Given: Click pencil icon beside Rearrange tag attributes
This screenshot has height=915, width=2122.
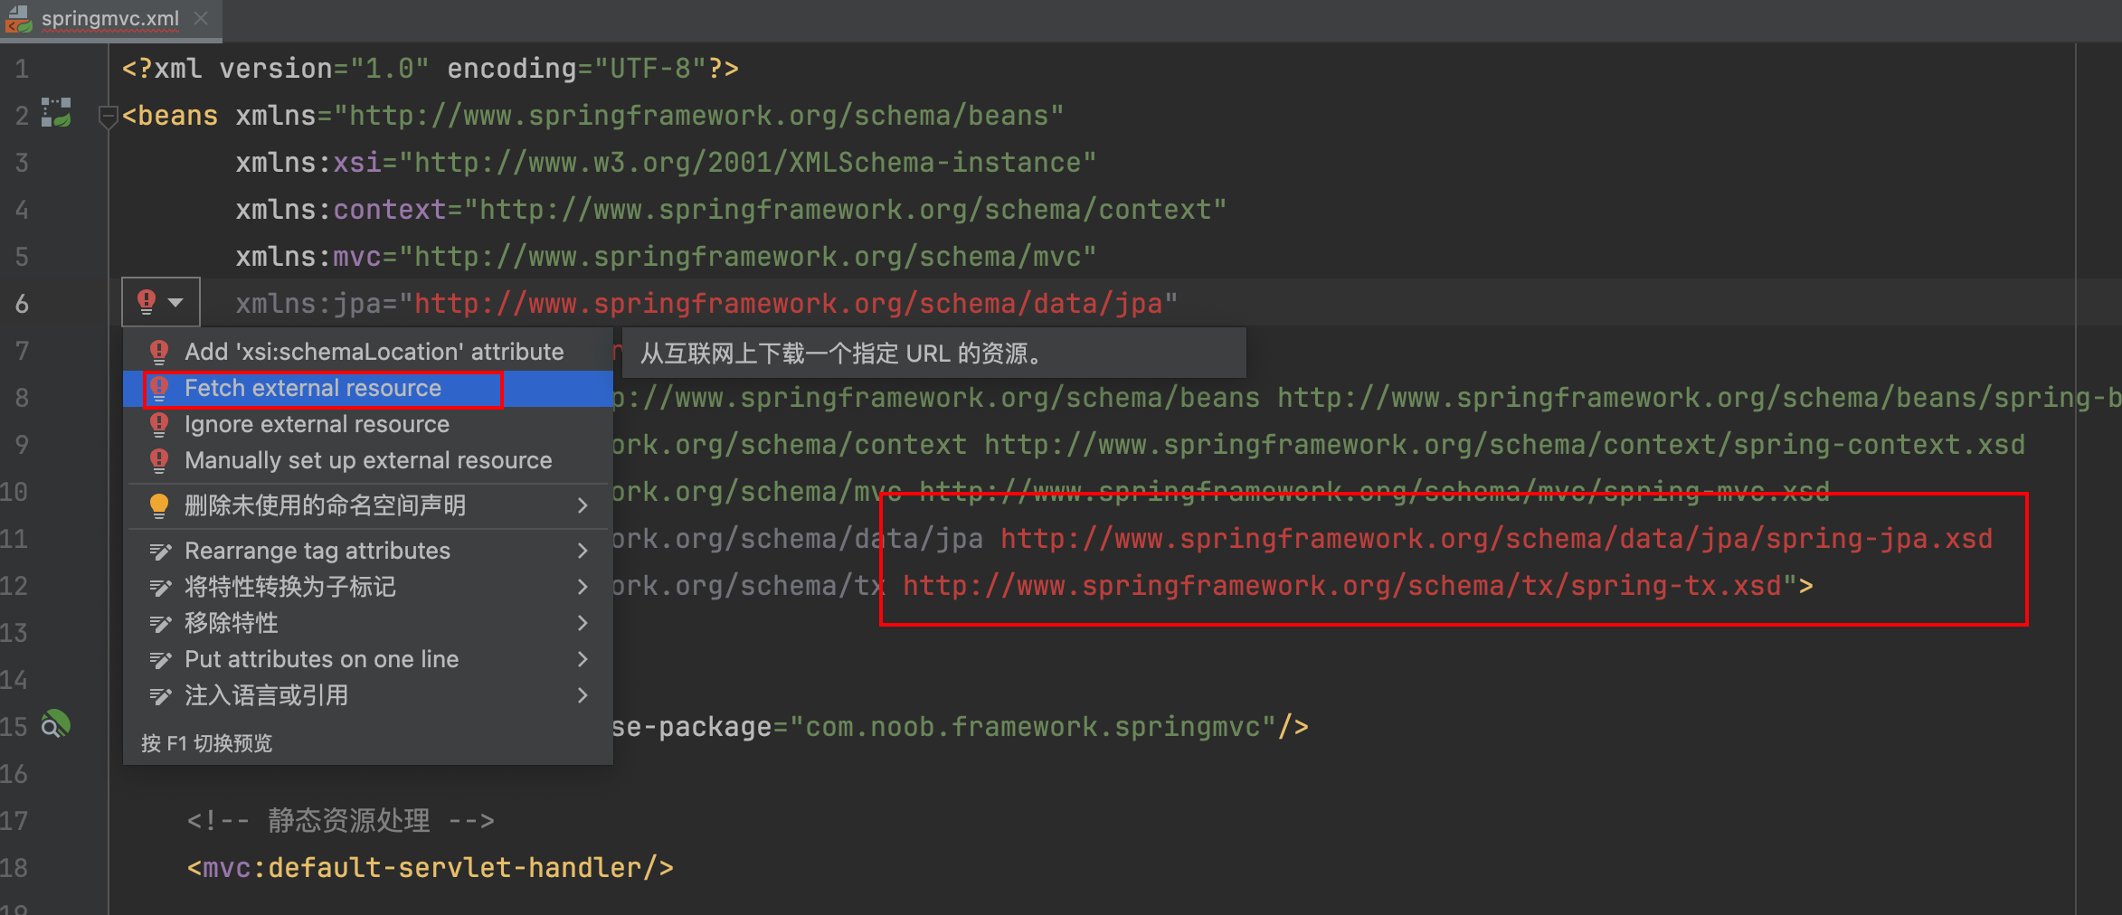Looking at the screenshot, I should tap(160, 551).
